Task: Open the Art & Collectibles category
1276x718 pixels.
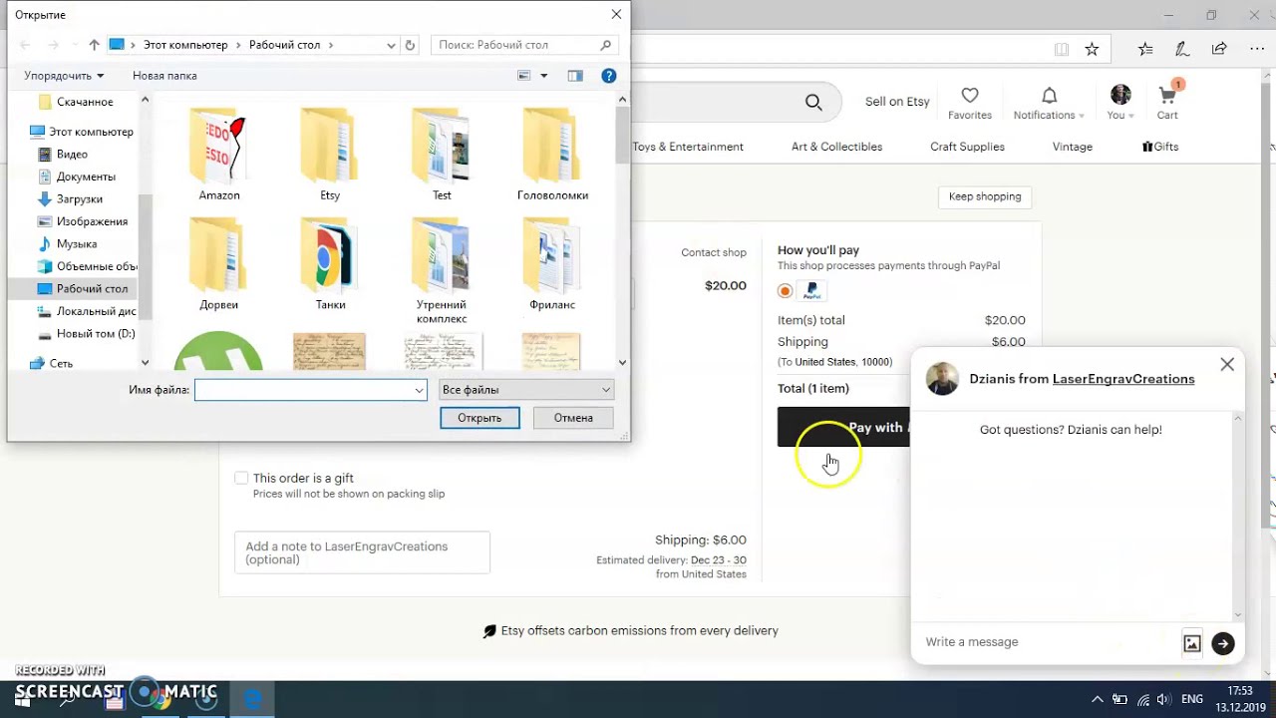Action: (x=836, y=147)
